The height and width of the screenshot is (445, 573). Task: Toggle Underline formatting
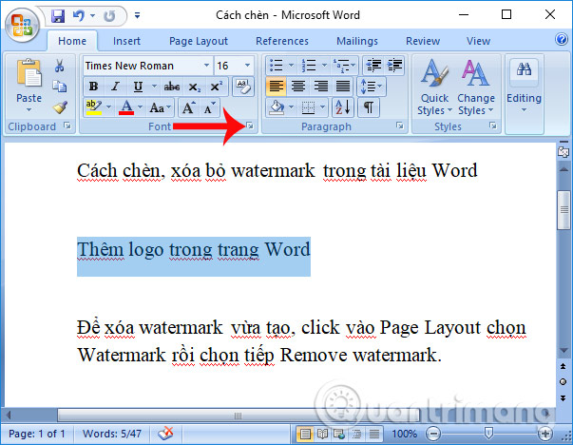coord(138,87)
